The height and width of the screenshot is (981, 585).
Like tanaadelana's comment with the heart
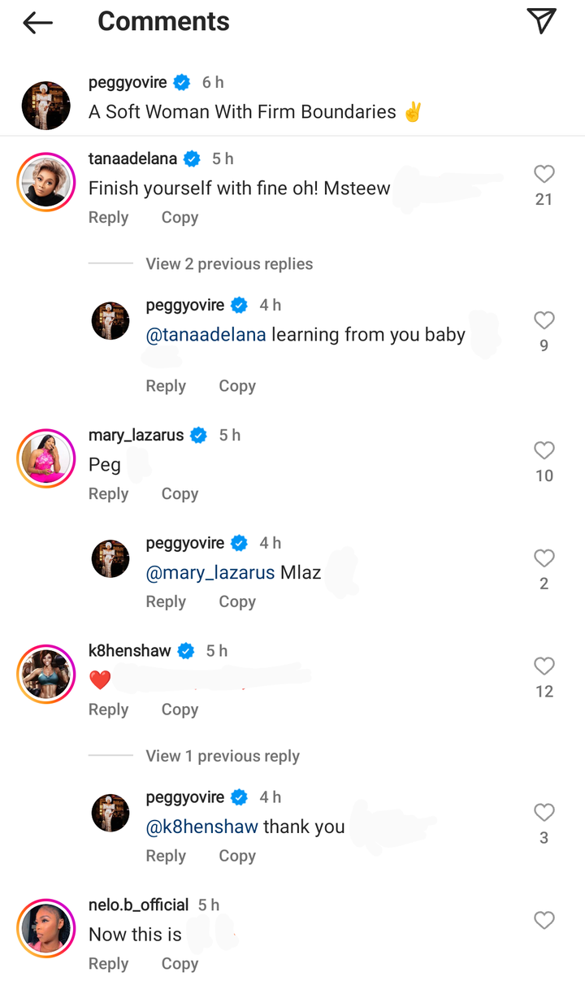[544, 174]
